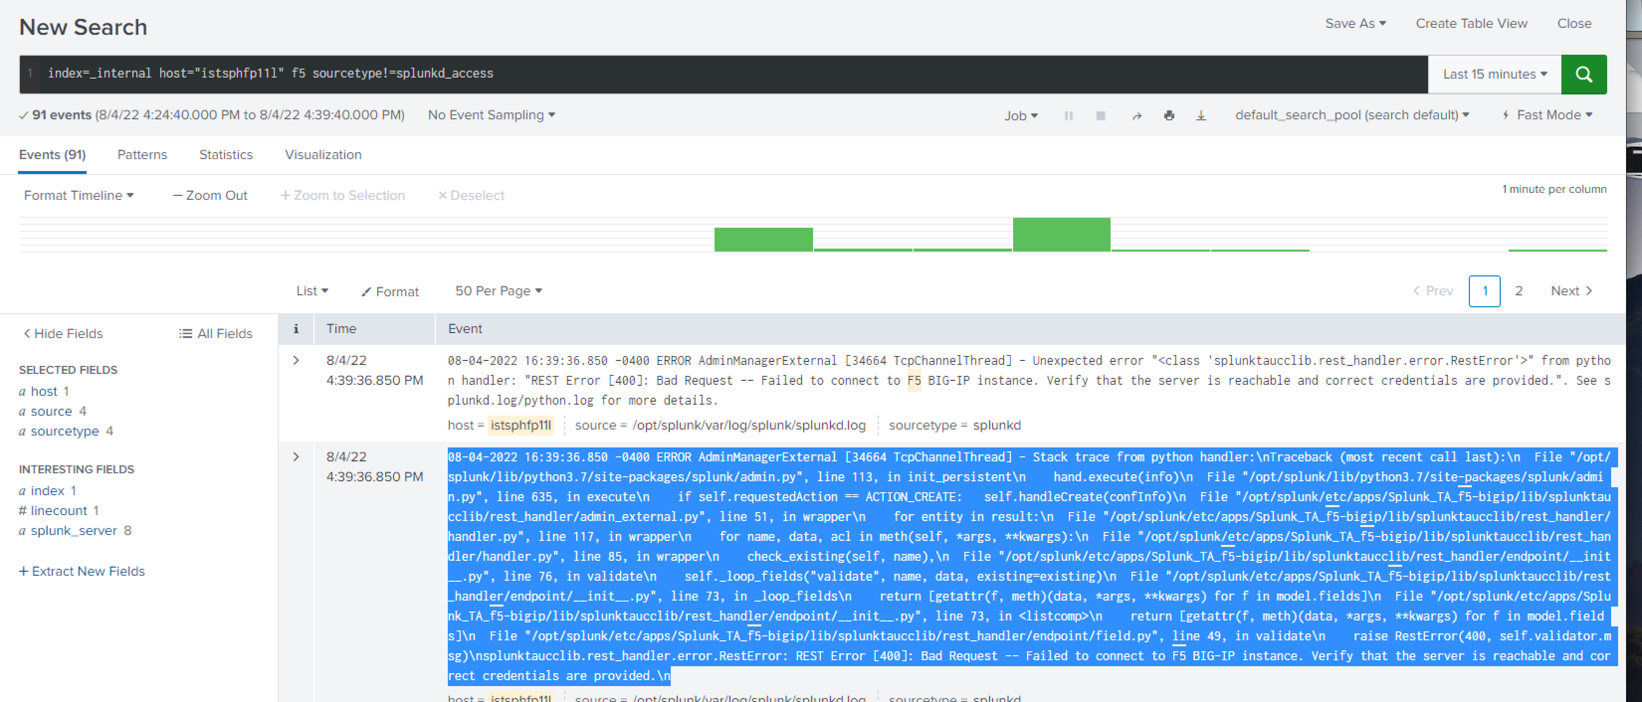1642x702 pixels.
Task: Select the index interesting field
Action: click(47, 491)
